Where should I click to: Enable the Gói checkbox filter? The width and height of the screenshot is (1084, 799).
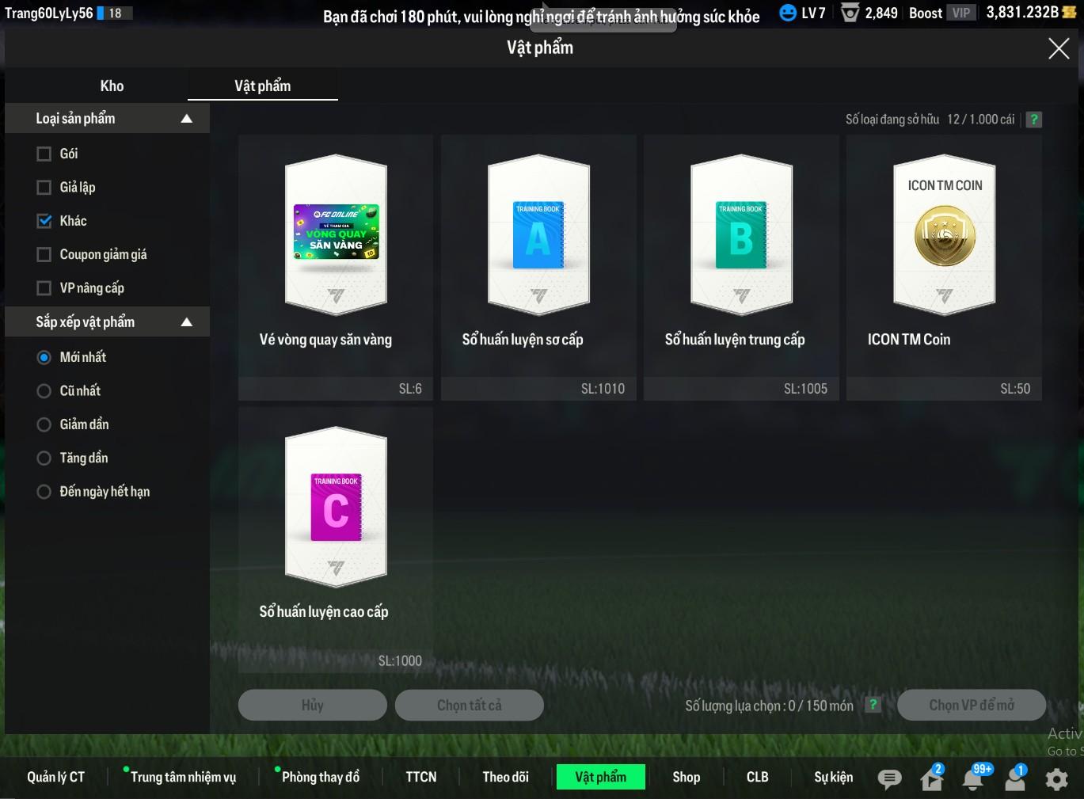(44, 154)
